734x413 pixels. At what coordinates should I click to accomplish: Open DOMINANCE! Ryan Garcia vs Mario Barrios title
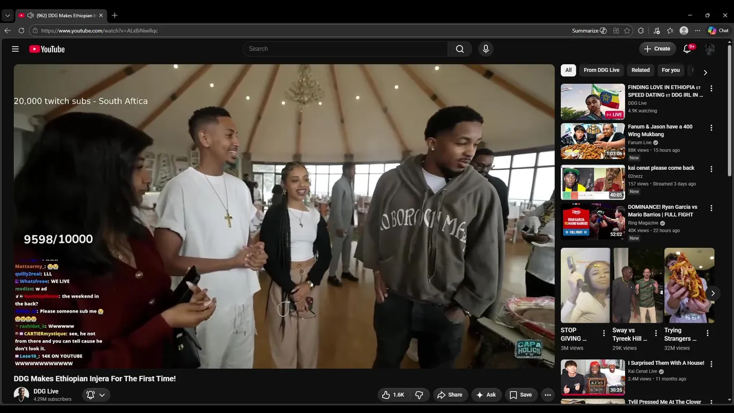(663, 211)
